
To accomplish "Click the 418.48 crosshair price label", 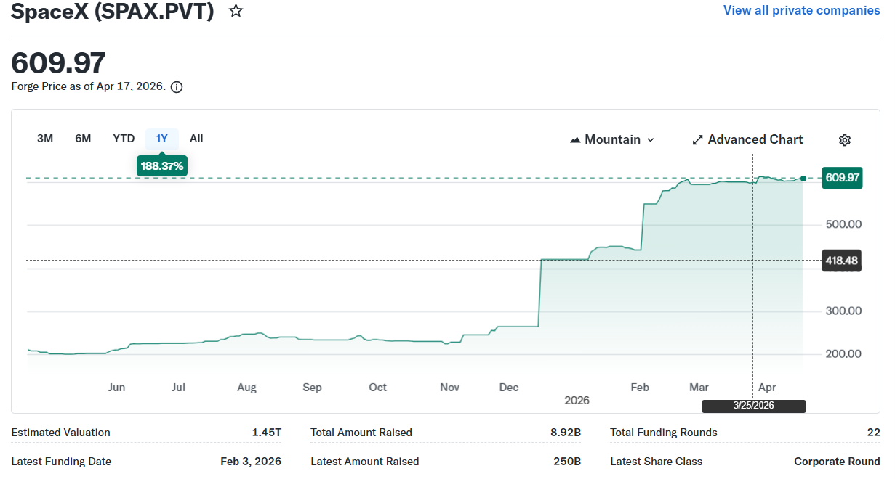I will click(841, 261).
